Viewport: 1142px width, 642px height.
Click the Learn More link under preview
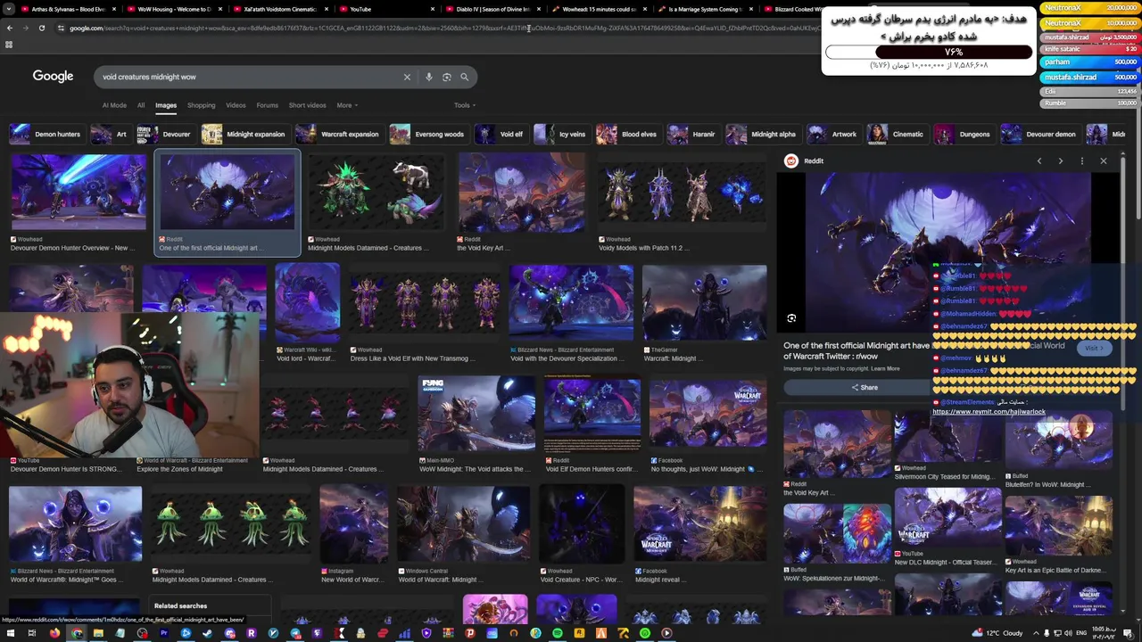885,368
